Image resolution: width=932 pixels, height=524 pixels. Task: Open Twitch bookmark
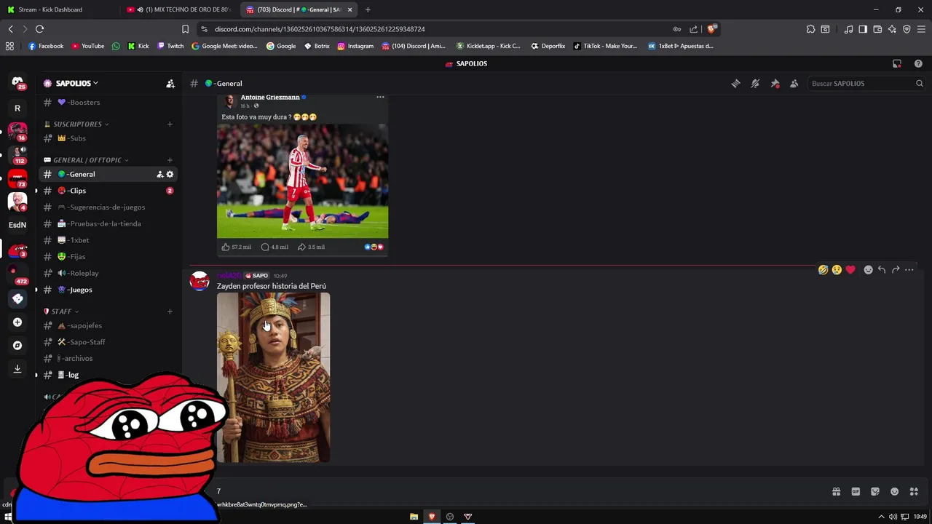[171, 46]
